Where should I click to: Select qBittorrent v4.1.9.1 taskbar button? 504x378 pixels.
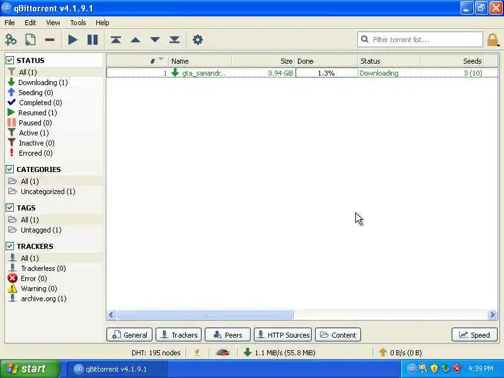pos(117,369)
